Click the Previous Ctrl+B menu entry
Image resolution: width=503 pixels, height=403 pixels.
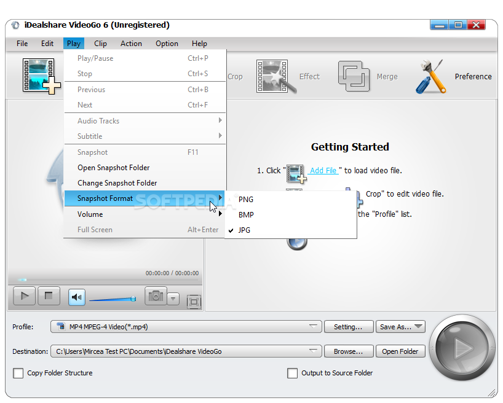pyautogui.click(x=145, y=90)
